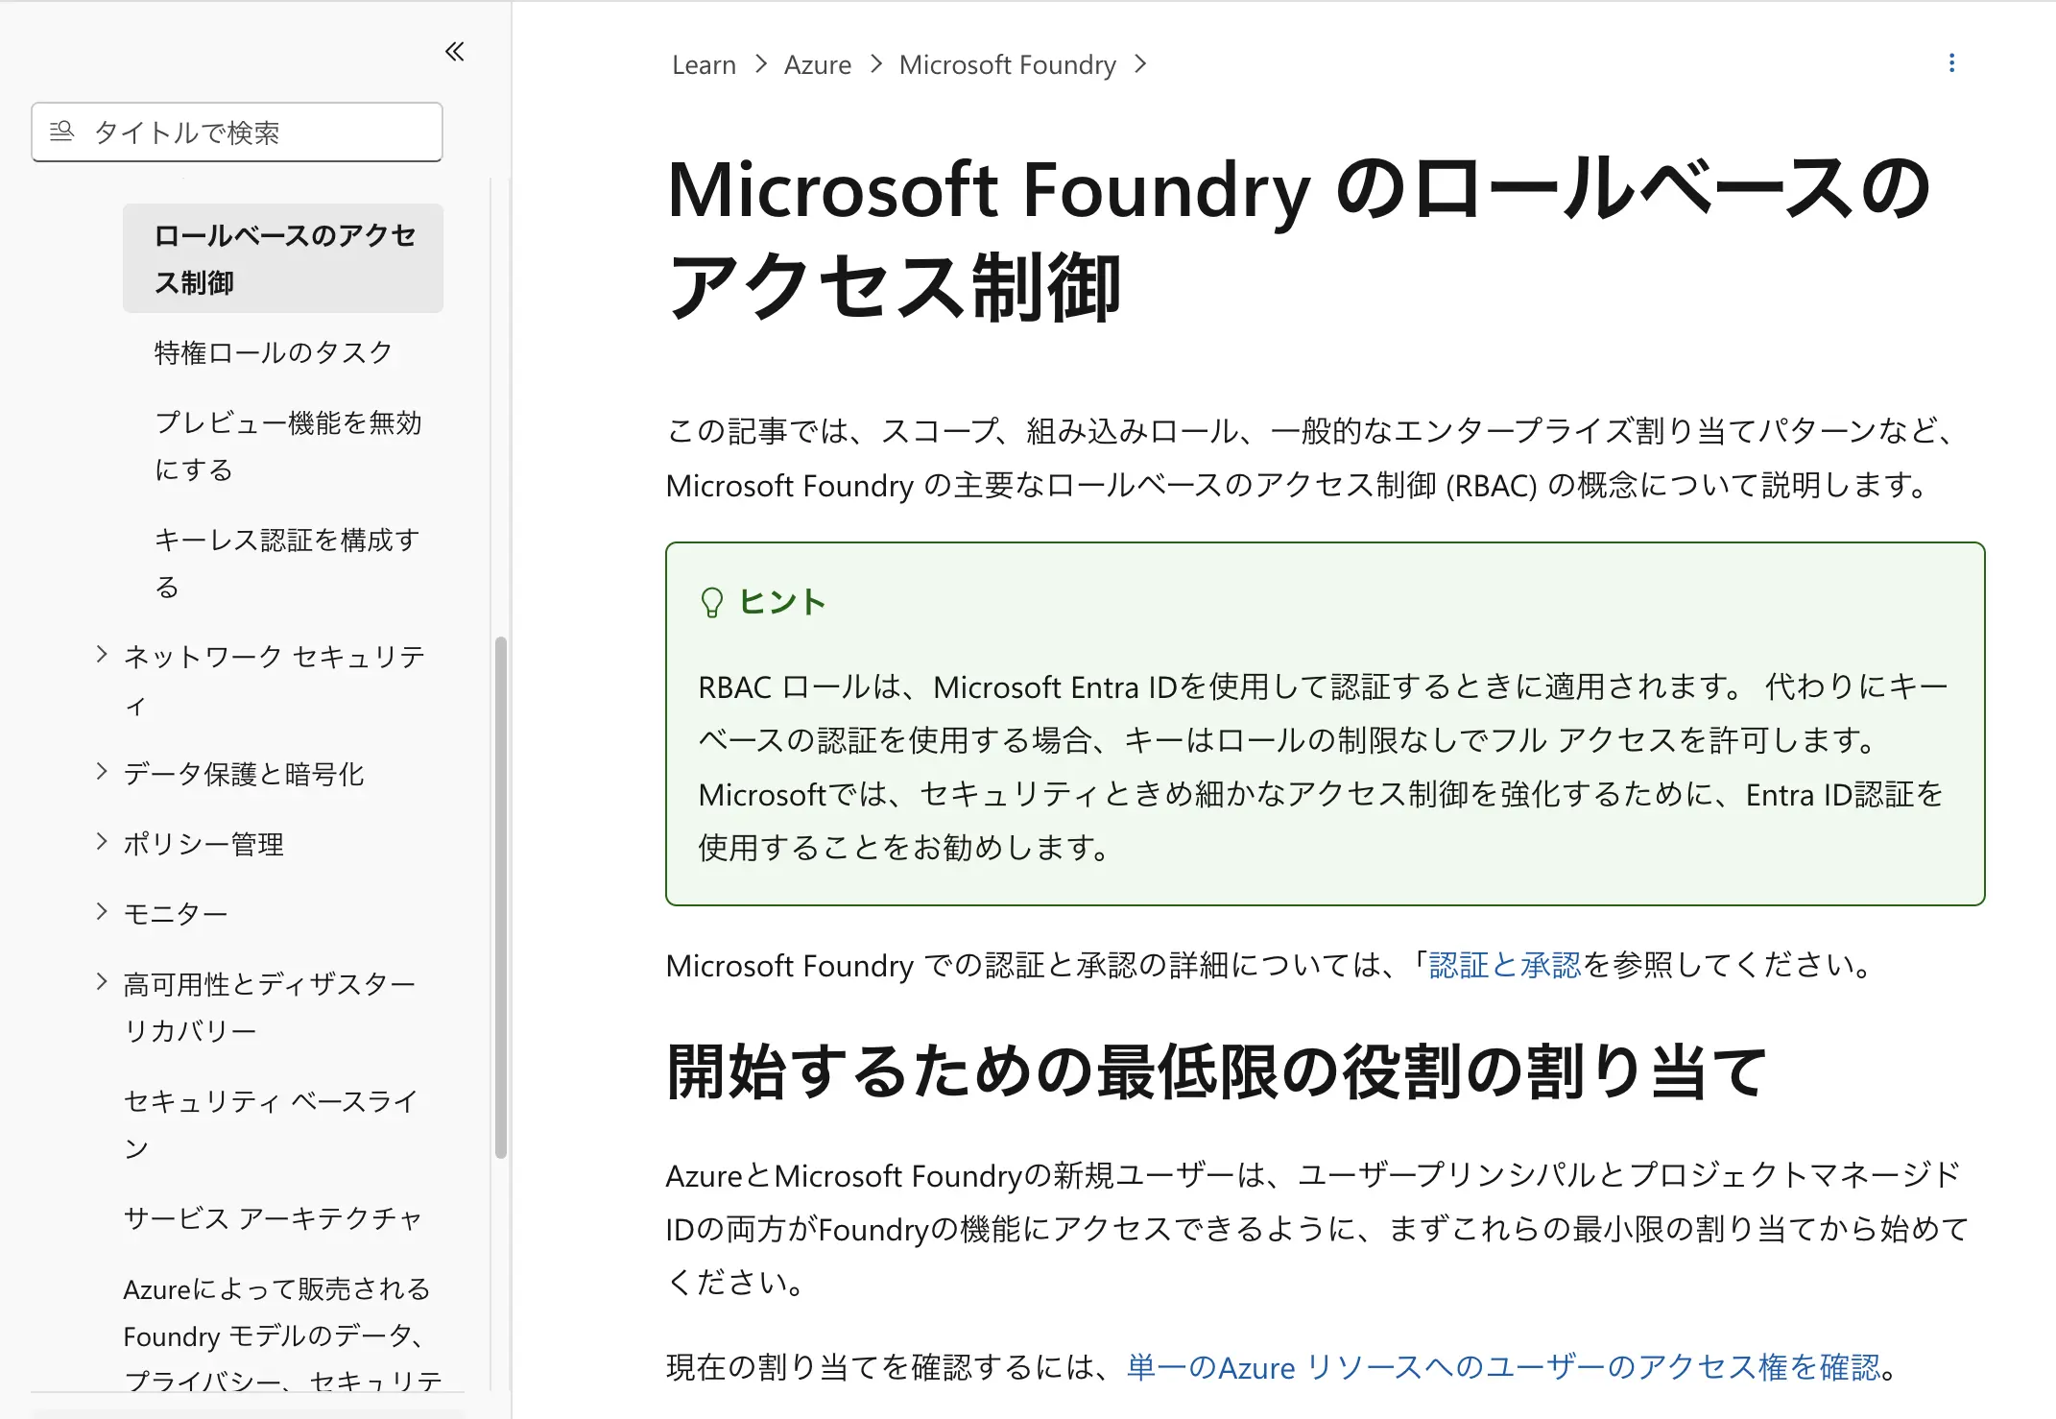
Task: Click the sidebar vertical scrollbar thumb
Action: [500, 898]
